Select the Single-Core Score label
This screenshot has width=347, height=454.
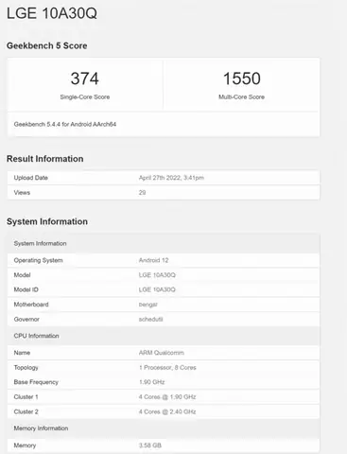click(85, 97)
